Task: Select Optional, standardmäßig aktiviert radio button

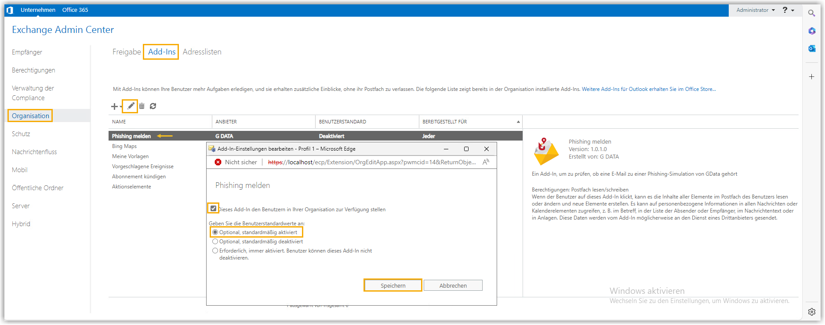Action: tap(215, 232)
